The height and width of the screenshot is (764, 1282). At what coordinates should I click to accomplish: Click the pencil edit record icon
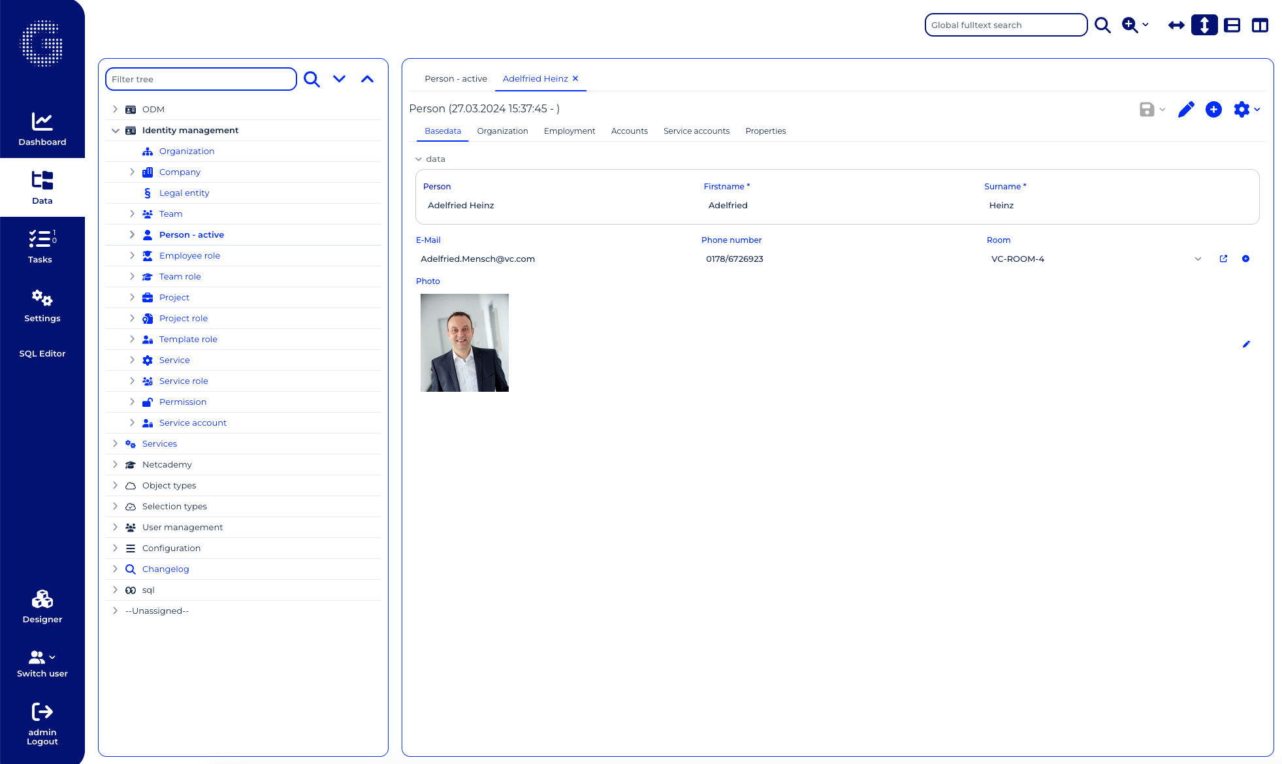pyautogui.click(x=1186, y=110)
